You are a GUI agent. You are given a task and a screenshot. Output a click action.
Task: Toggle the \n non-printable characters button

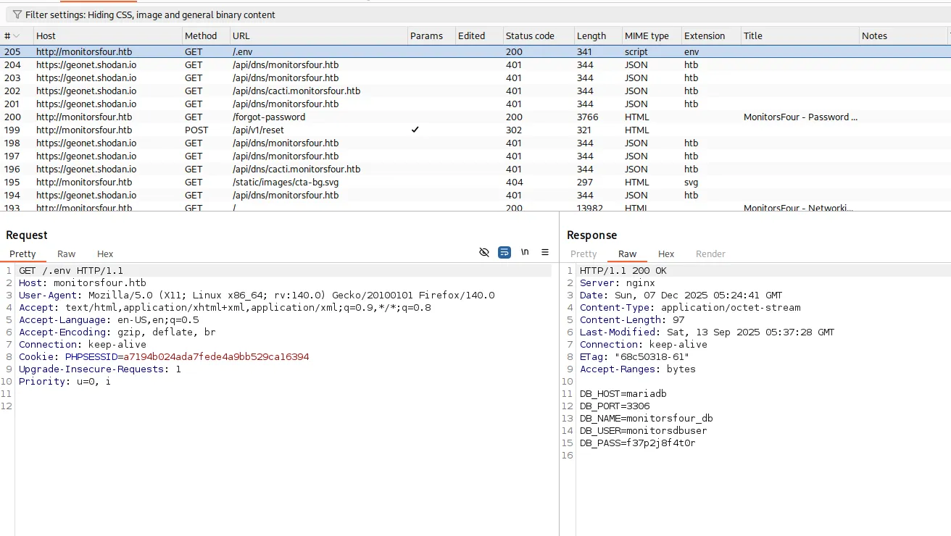(525, 252)
